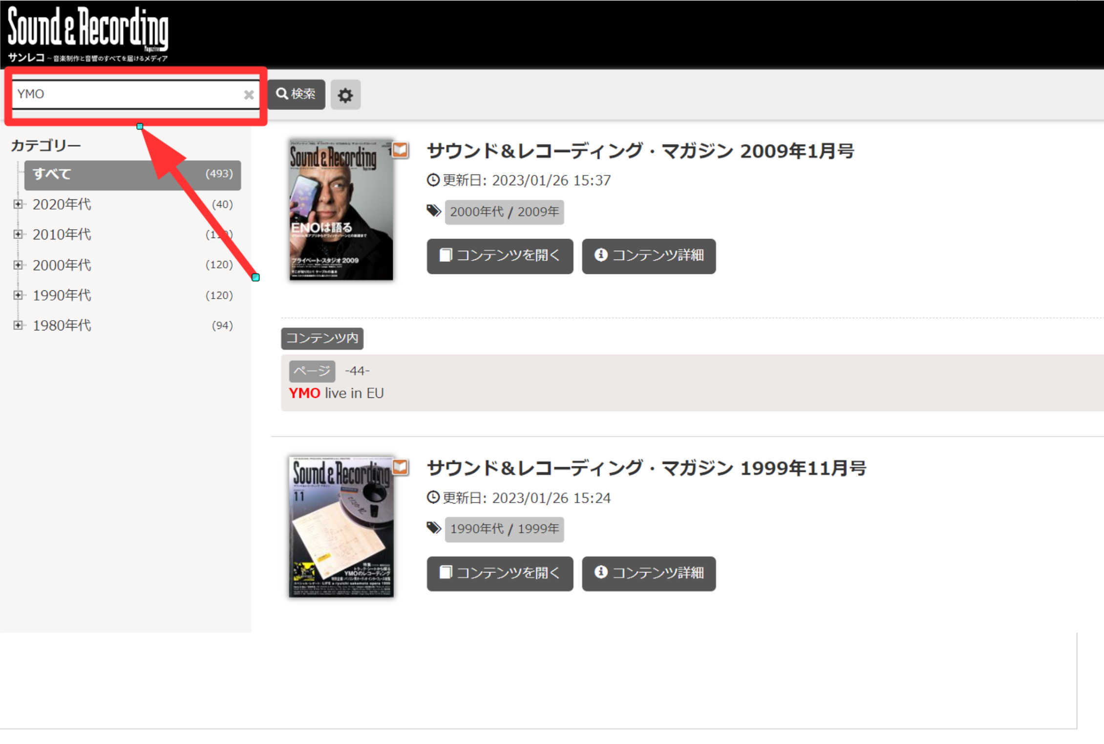Click tag 1990年代 / 1999年
Screen dimensions: 1104x744
point(504,529)
